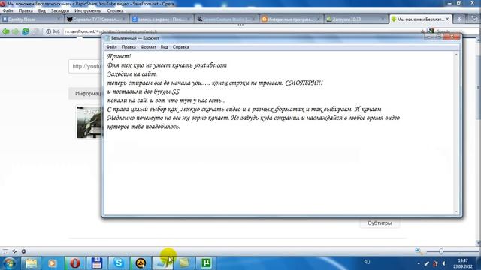
Task: Go back with the Opera back arrow
Action: [5, 31]
